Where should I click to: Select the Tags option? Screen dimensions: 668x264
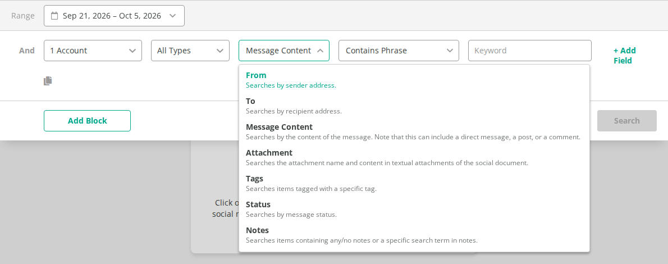[x=414, y=183]
